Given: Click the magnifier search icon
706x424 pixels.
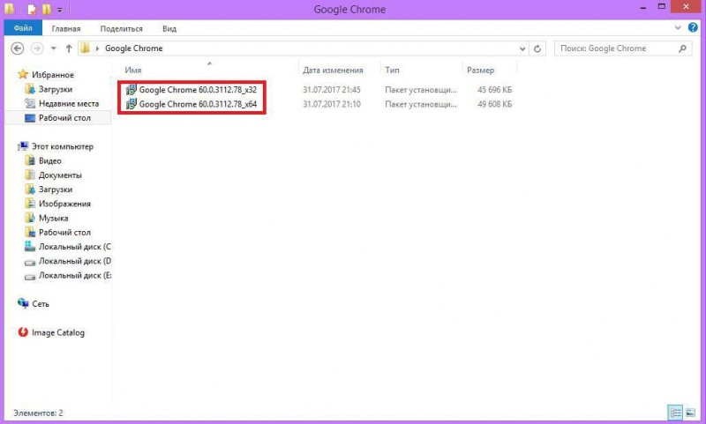Looking at the screenshot, I should (682, 48).
